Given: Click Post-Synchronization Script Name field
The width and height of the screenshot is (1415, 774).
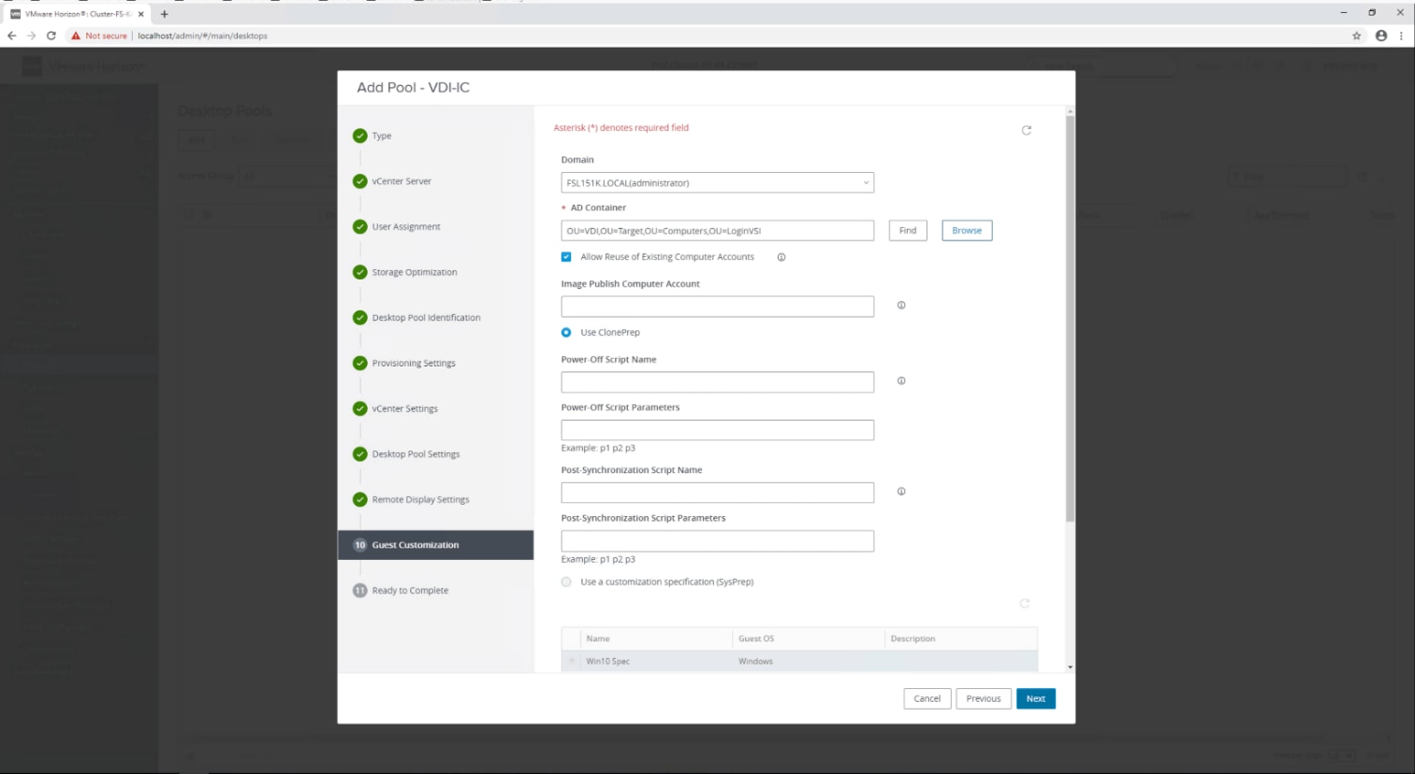Looking at the screenshot, I should (718, 493).
